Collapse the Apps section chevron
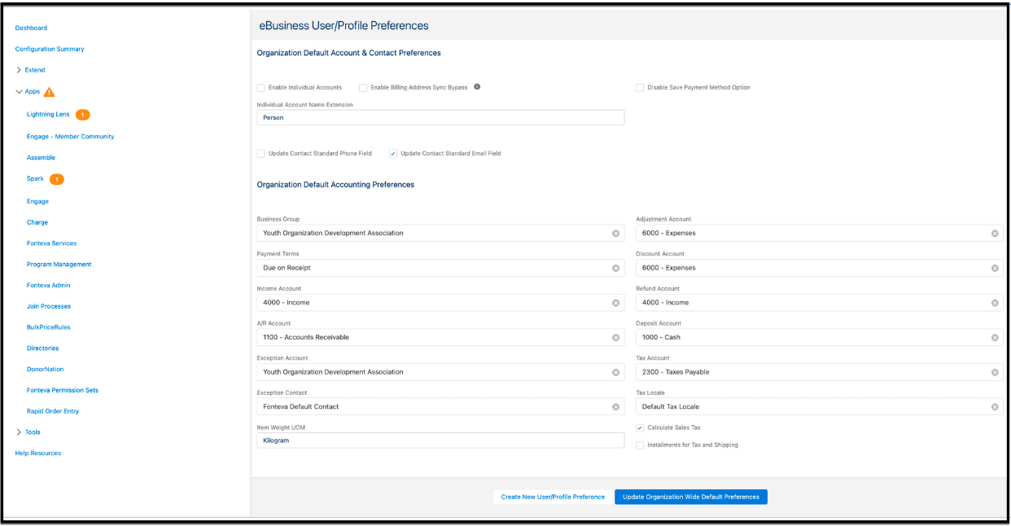This screenshot has height=526, width=1011. [19, 92]
